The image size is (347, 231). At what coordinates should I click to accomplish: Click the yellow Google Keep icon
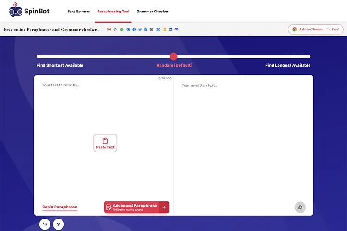(x=165, y=30)
